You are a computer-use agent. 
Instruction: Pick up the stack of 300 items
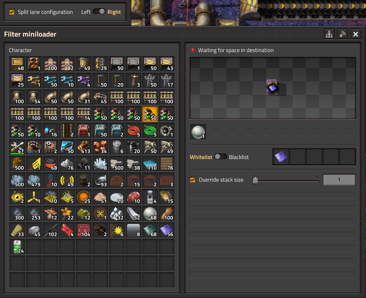pyautogui.click(x=17, y=213)
